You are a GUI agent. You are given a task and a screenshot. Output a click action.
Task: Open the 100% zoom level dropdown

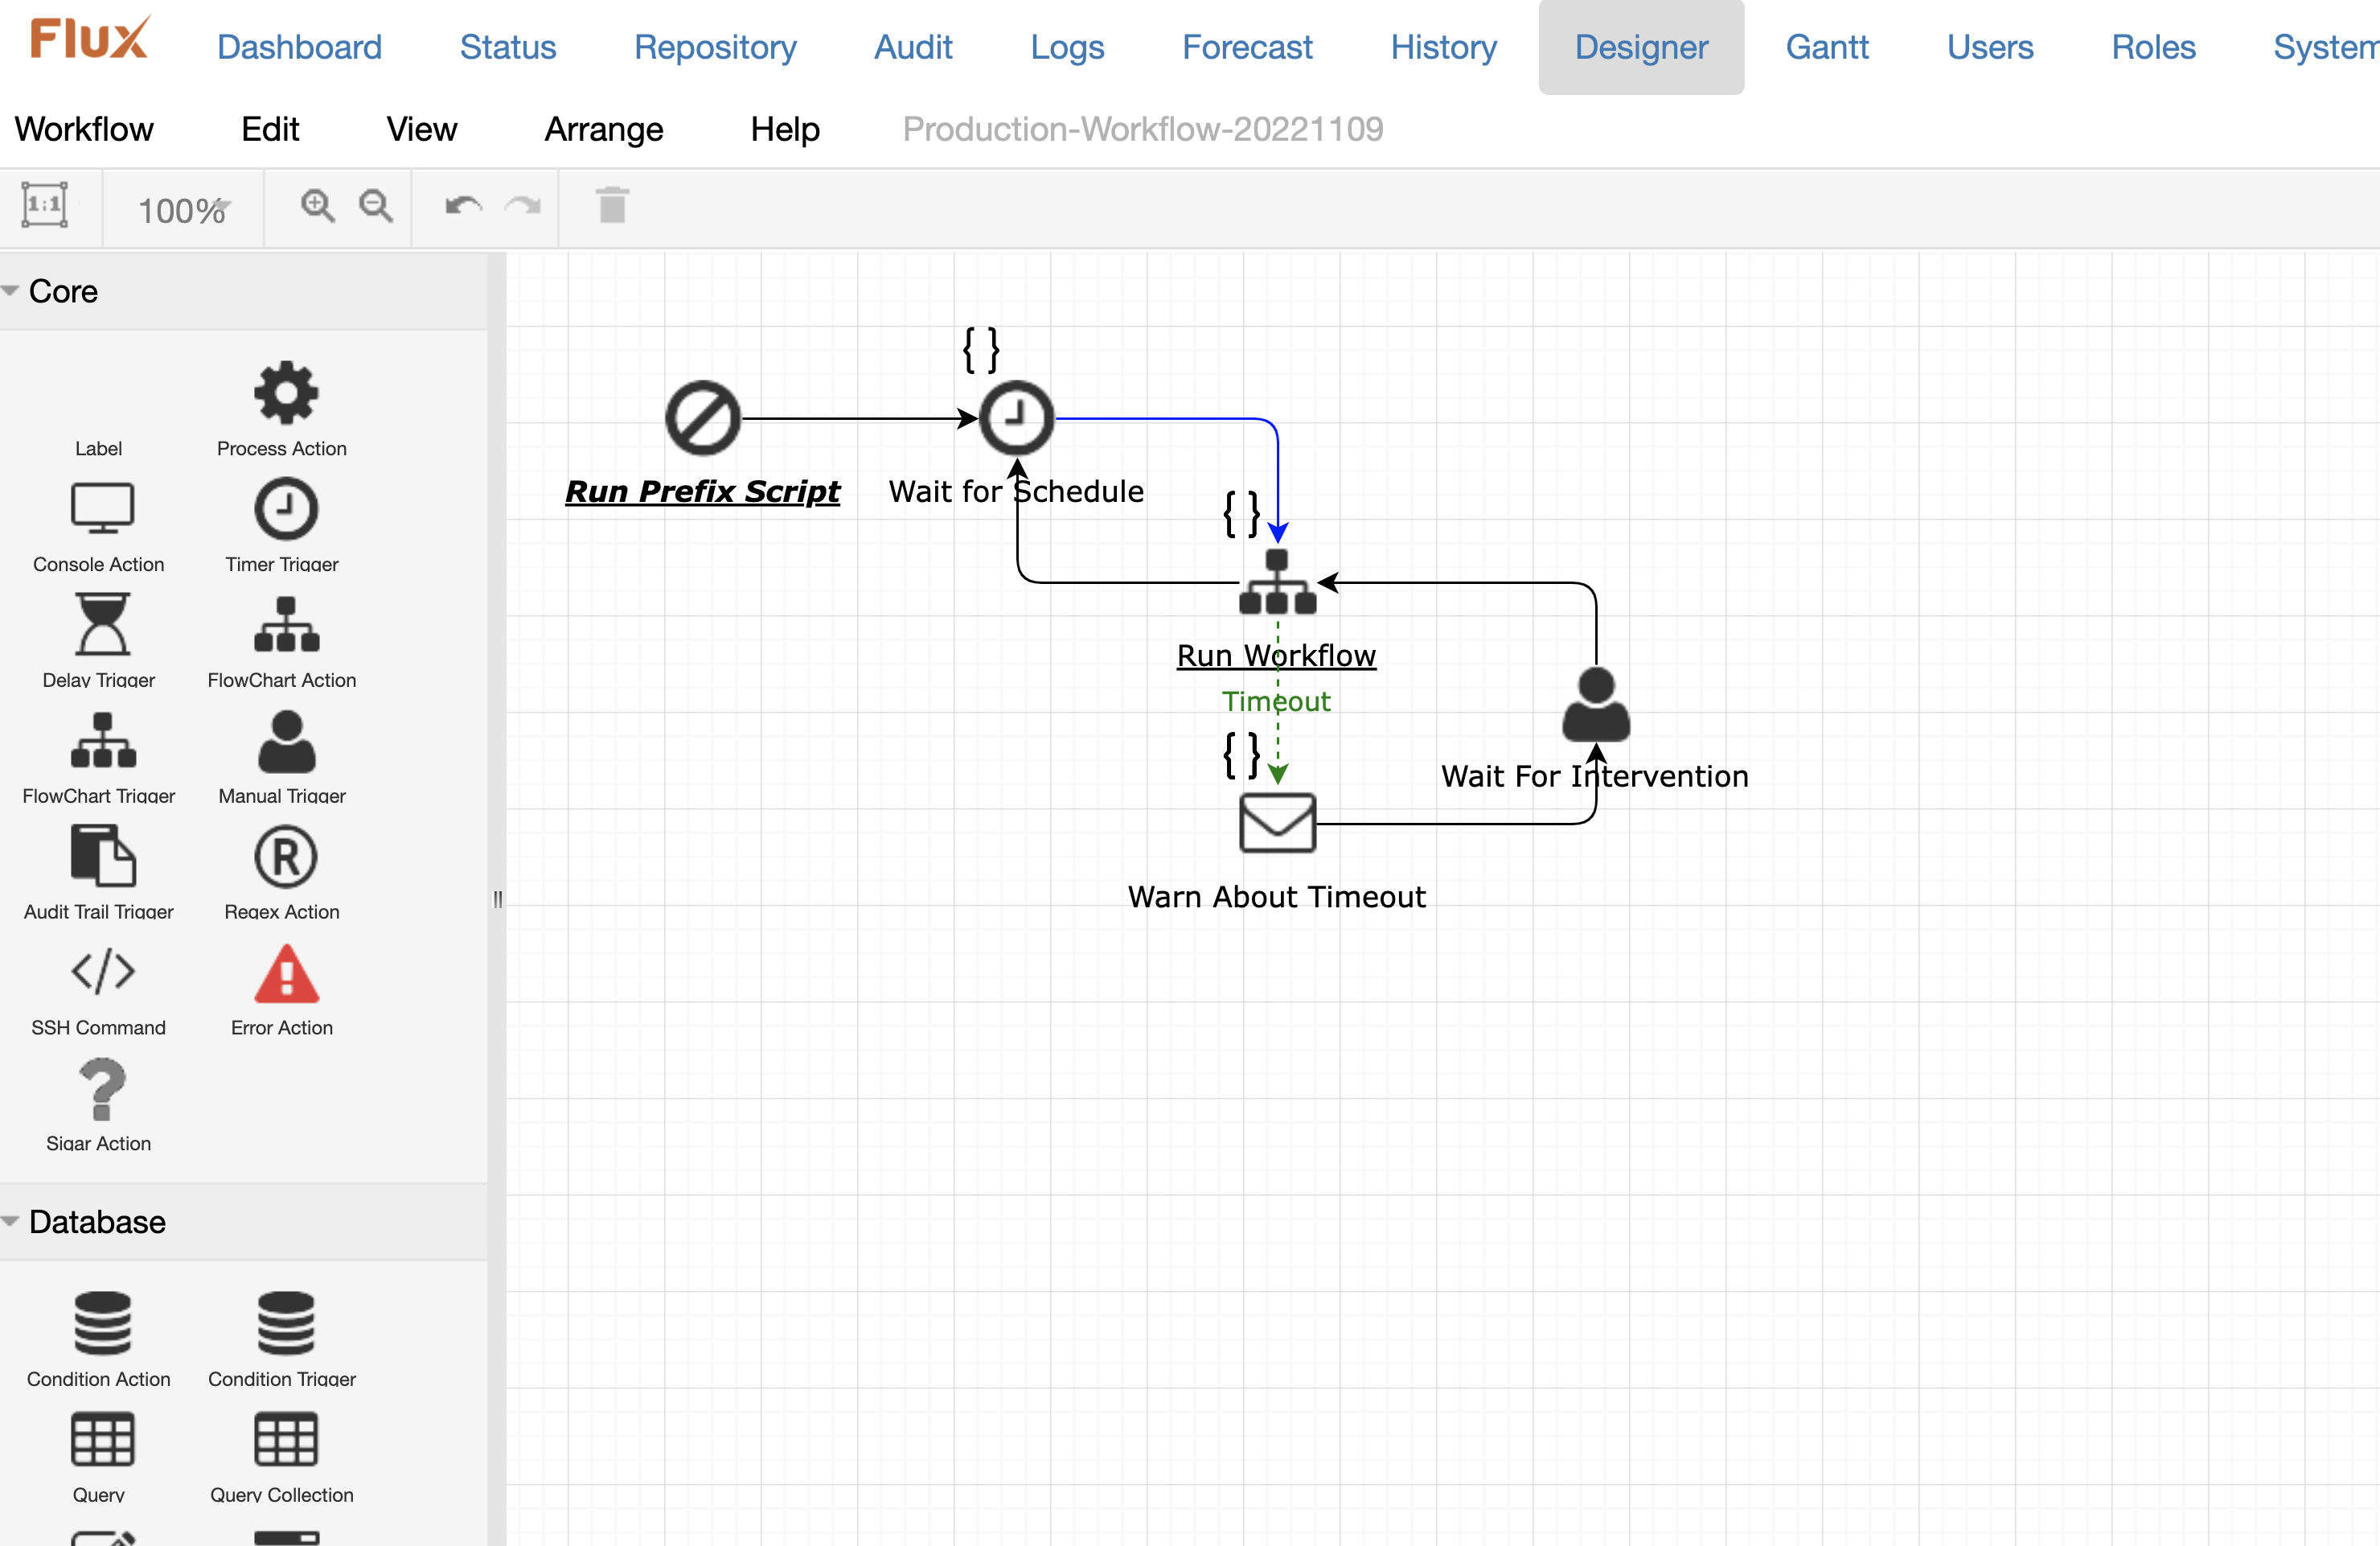coord(184,210)
